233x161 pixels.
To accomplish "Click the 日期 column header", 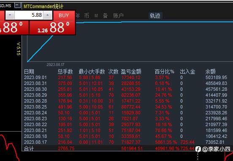I will [29, 71].
